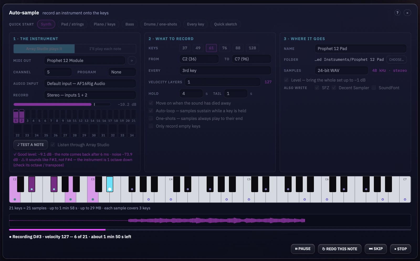
Task: Toggle Move on when sound died away
Action: pyautogui.click(x=151, y=103)
